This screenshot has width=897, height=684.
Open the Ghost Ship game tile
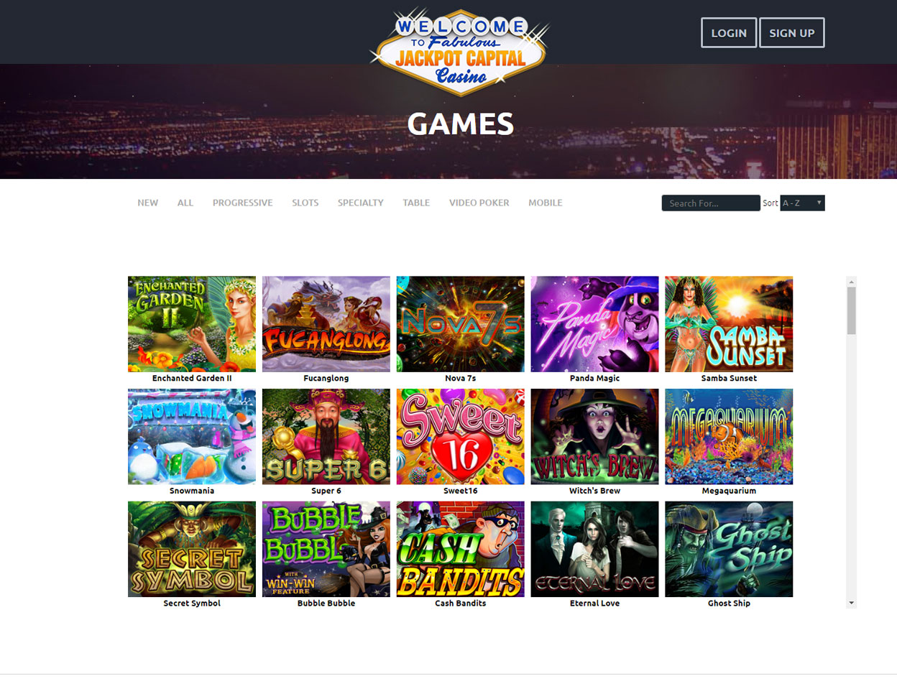(x=729, y=549)
